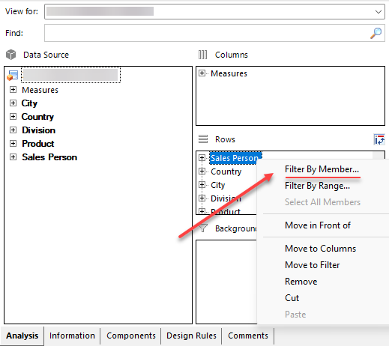
Task: Click the Data Source cube icon
Action: pos(11,55)
